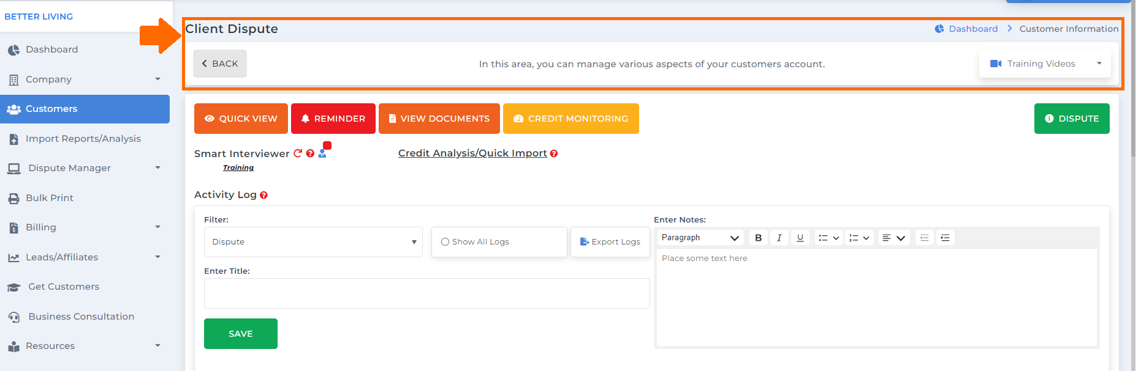Screen dimensions: 1141x371
Task: Click help icon next to Credit Analysis/Quick Import
Action: [x=554, y=153]
